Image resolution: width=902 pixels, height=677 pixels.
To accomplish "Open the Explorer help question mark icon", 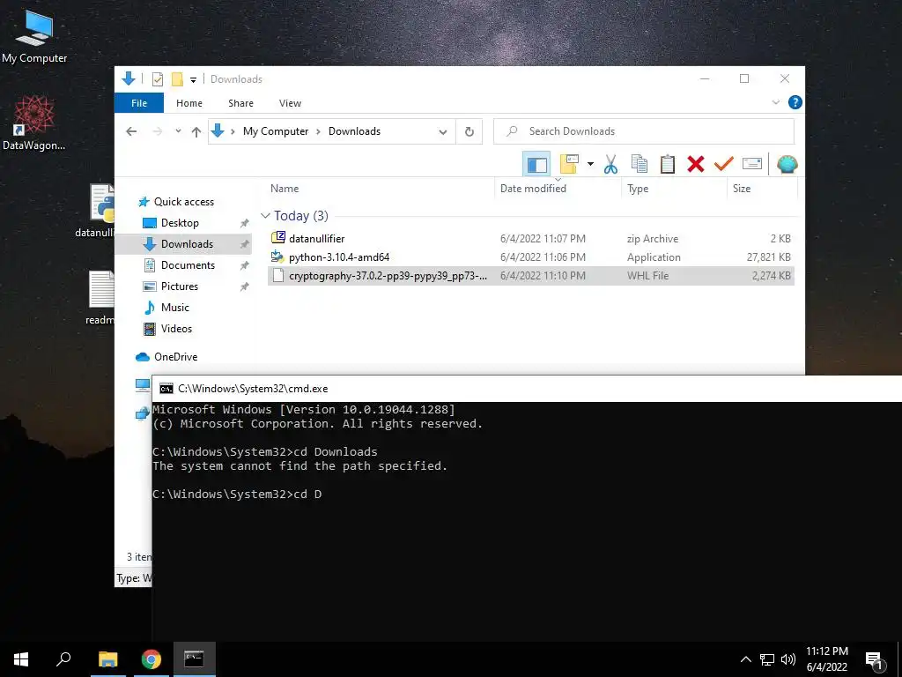I will tap(795, 102).
